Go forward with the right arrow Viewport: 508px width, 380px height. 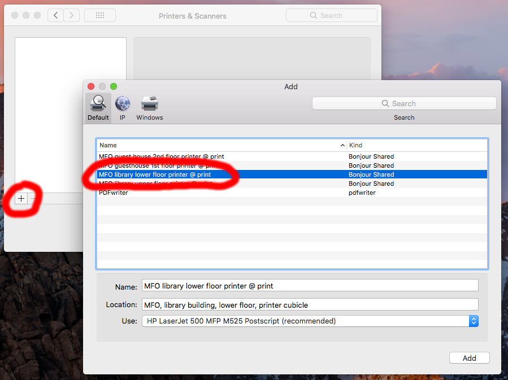coord(72,15)
